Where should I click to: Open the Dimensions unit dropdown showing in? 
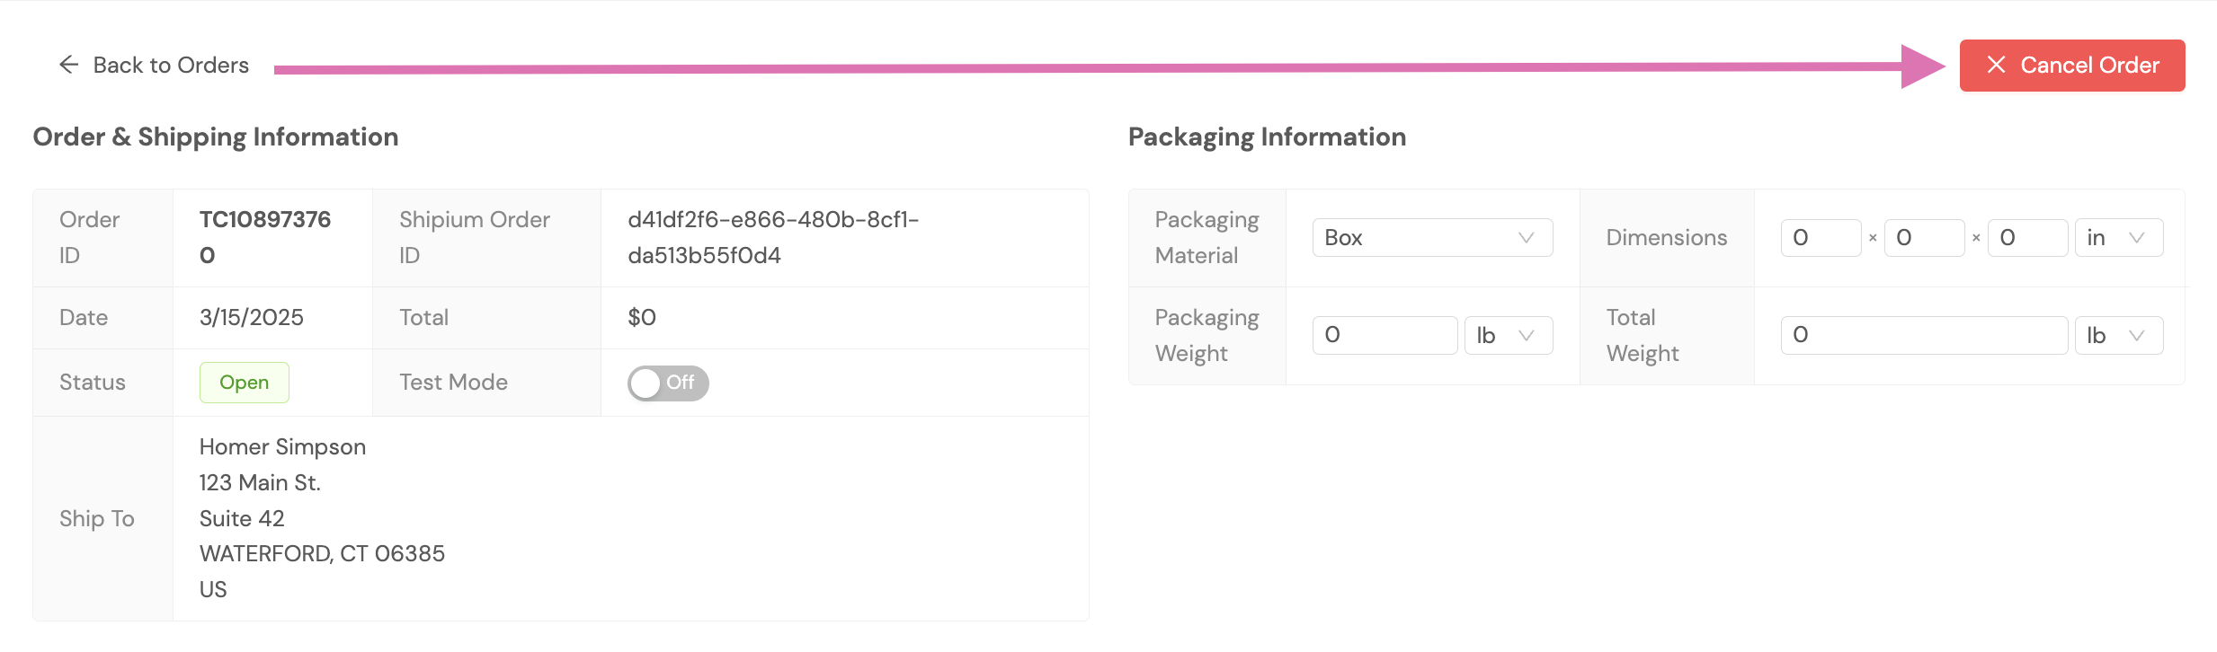[x=2118, y=238]
